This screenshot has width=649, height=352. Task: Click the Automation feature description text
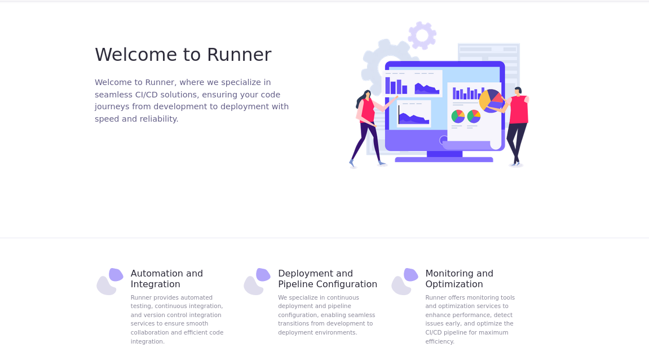pos(176,319)
